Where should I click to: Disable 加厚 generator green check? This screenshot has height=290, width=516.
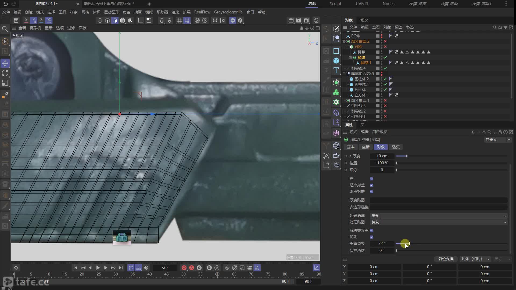click(x=385, y=57)
